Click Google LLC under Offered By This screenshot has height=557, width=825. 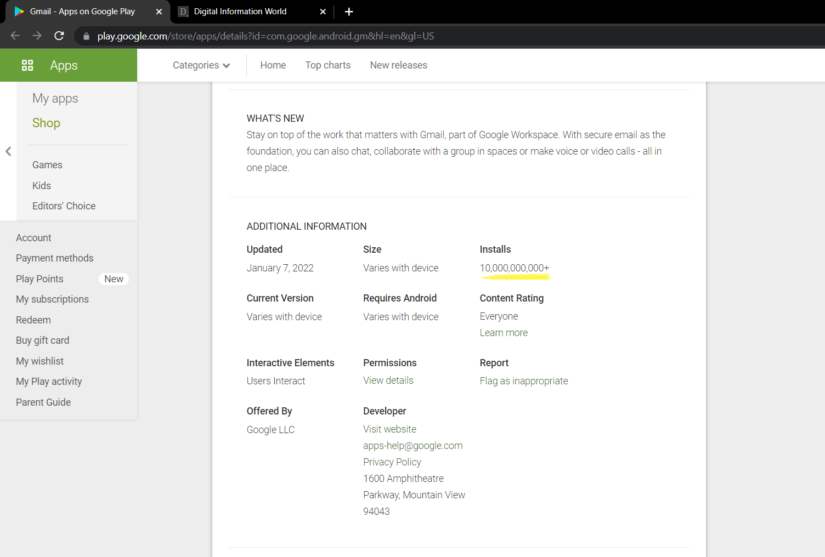(x=270, y=430)
